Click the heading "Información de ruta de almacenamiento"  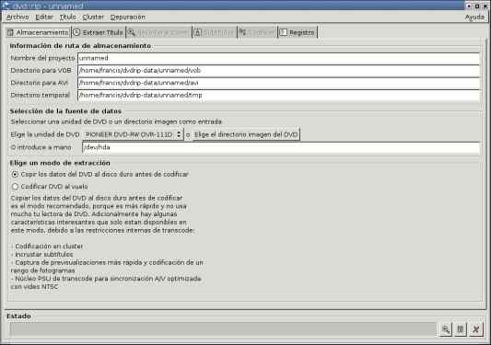click(80, 46)
